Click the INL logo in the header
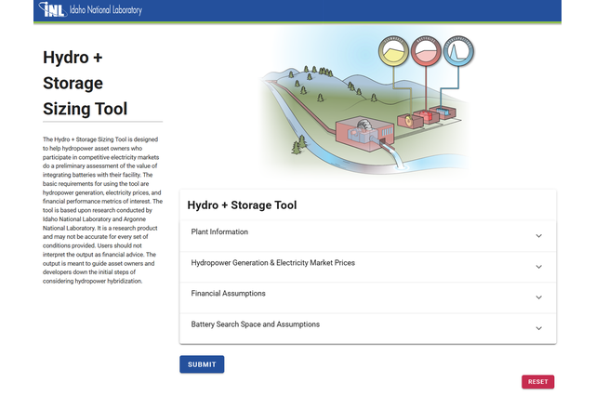The width and height of the screenshot is (595, 396). point(53,9)
